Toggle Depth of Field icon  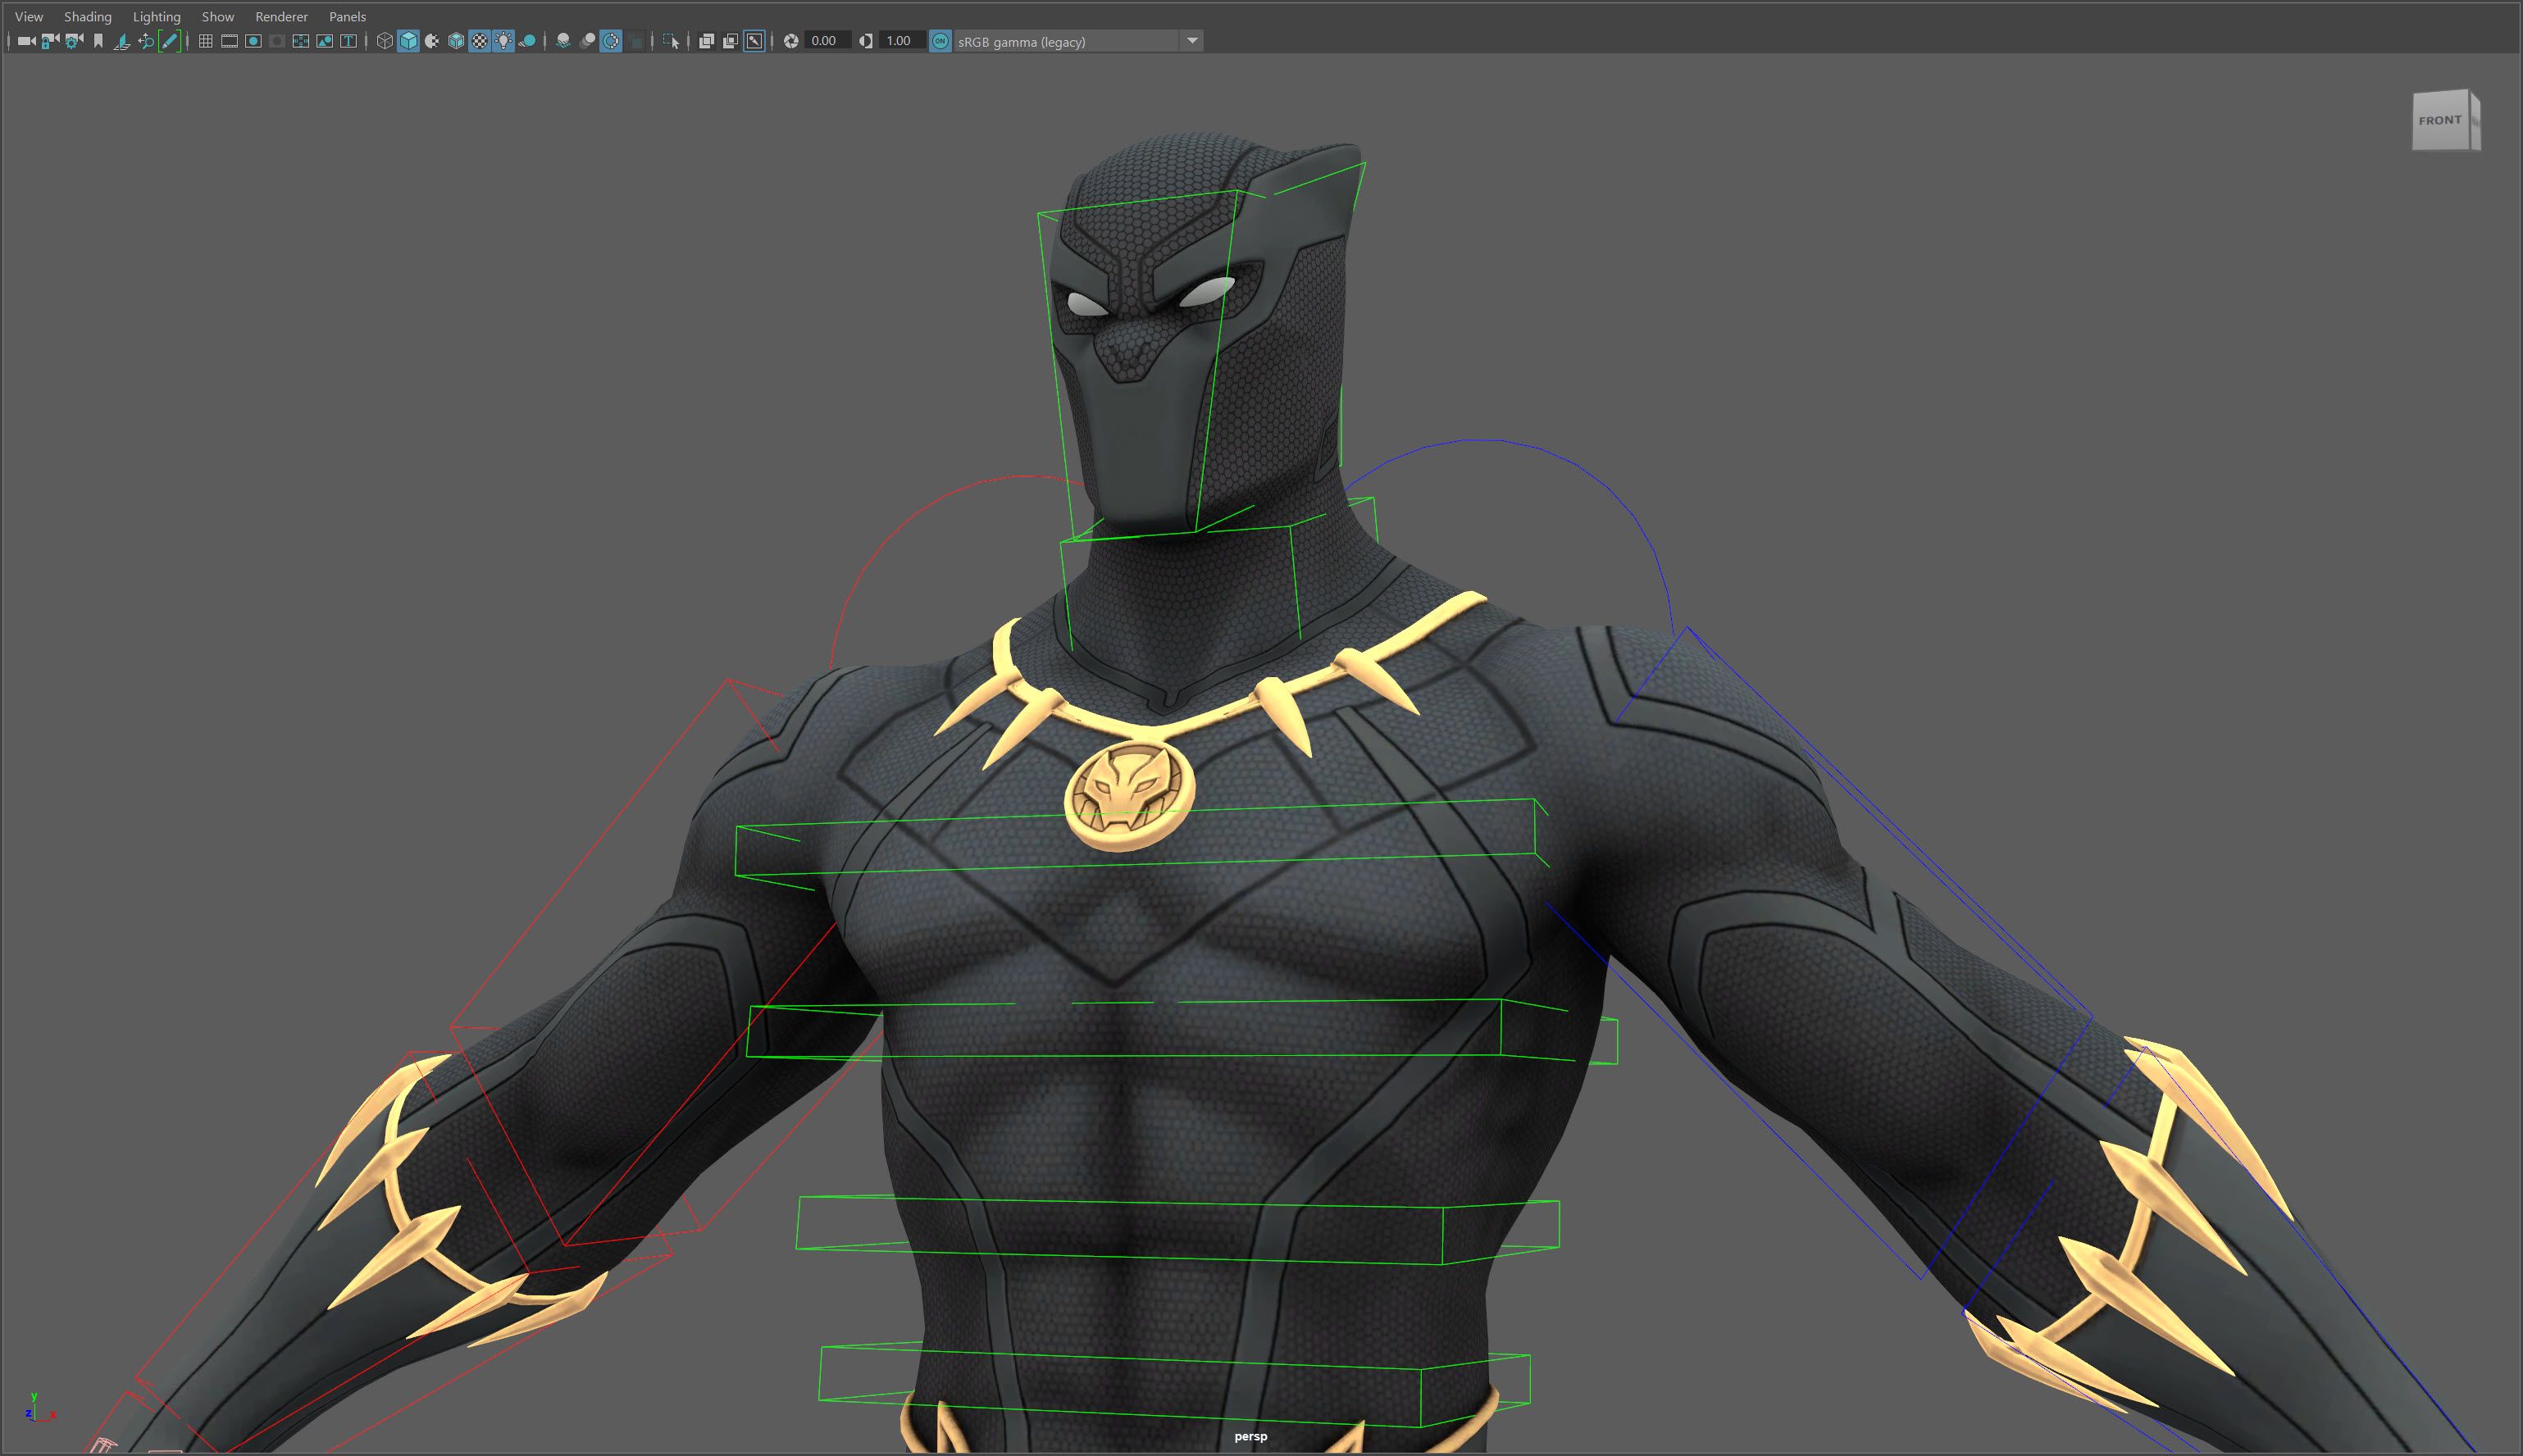tap(635, 41)
